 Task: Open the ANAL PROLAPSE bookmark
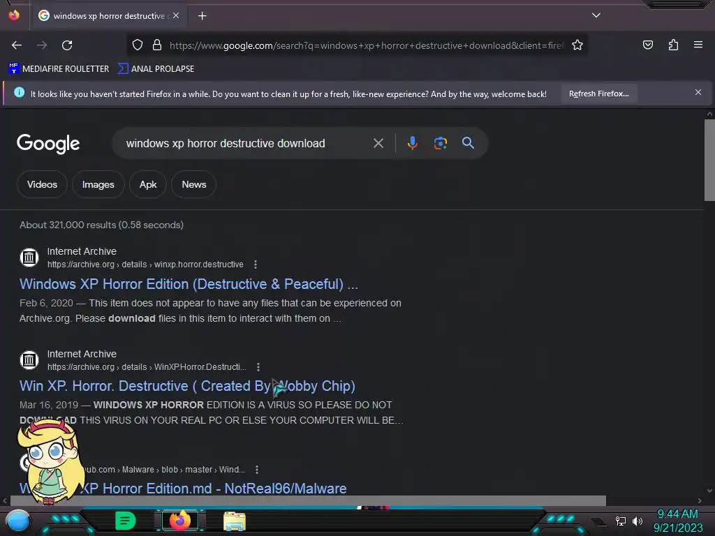point(156,69)
